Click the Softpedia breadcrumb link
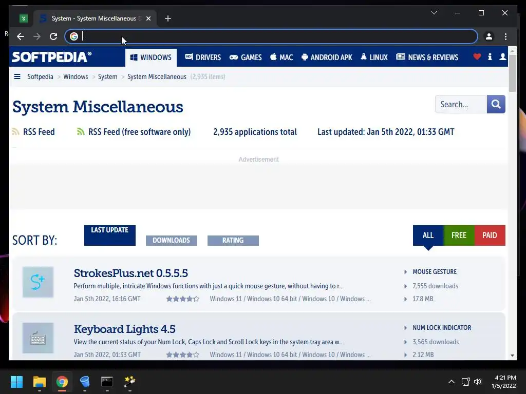Screen dimensions: 526x394 (x=40, y=77)
